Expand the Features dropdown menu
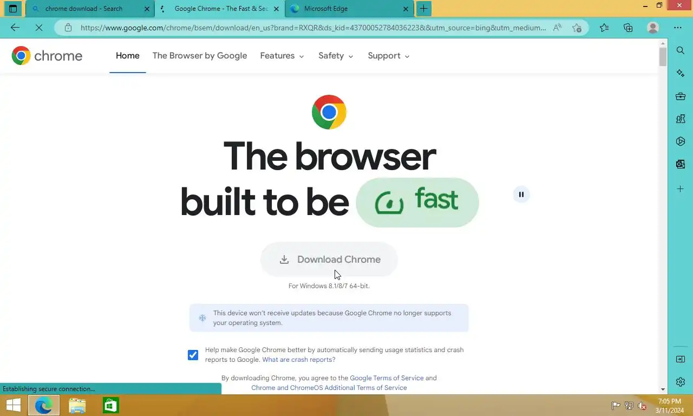The height and width of the screenshot is (416, 693). pos(282,56)
